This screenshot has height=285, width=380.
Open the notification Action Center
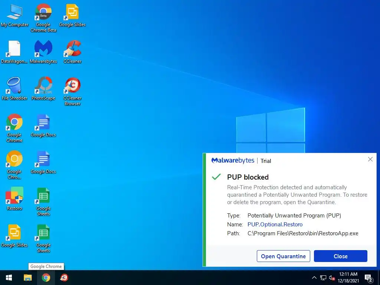click(368, 278)
